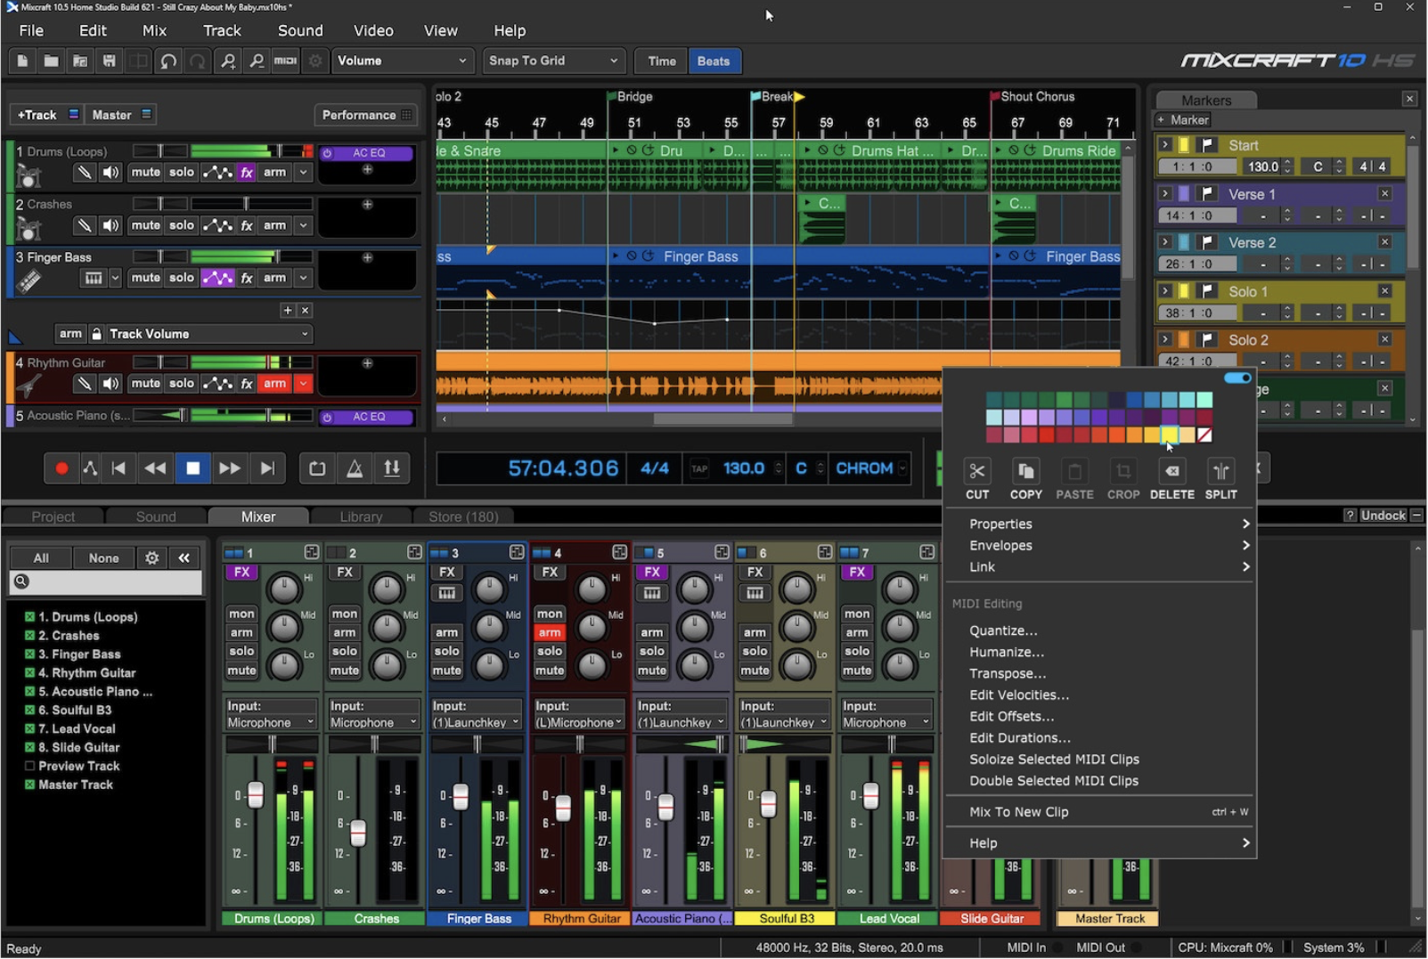Viewport: 1428px width, 959px height.
Task: Expand the Properties submenu in context menu
Action: point(1100,524)
